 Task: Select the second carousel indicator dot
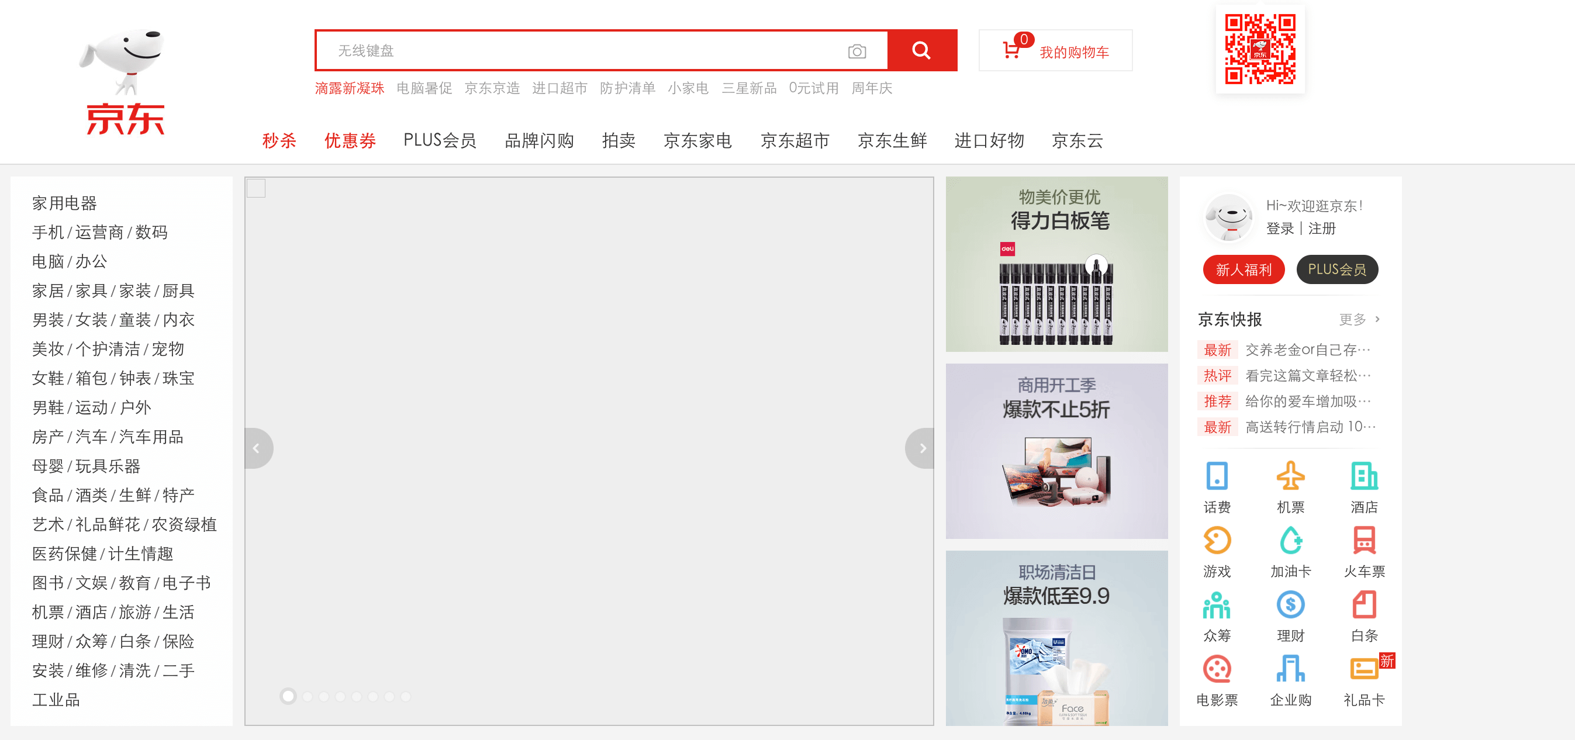(308, 697)
